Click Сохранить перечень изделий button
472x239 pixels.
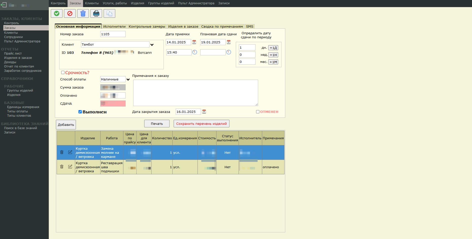tap(201, 124)
